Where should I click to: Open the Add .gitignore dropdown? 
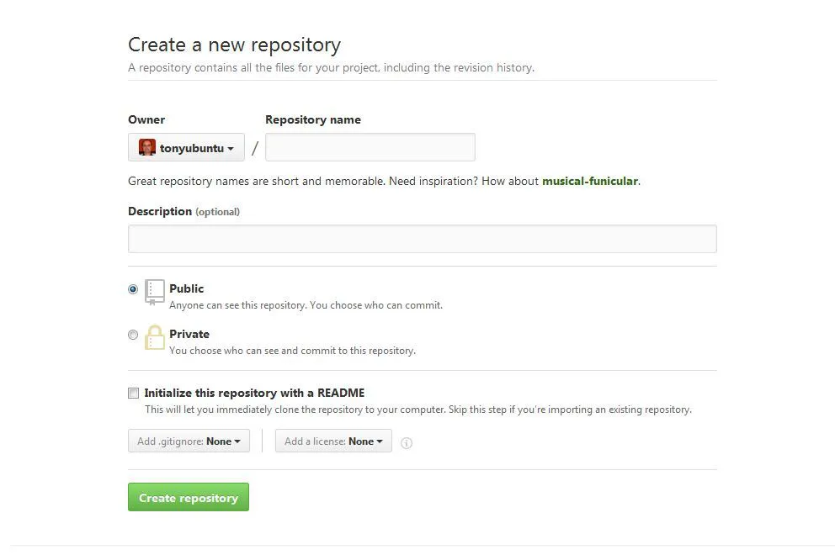coord(189,440)
